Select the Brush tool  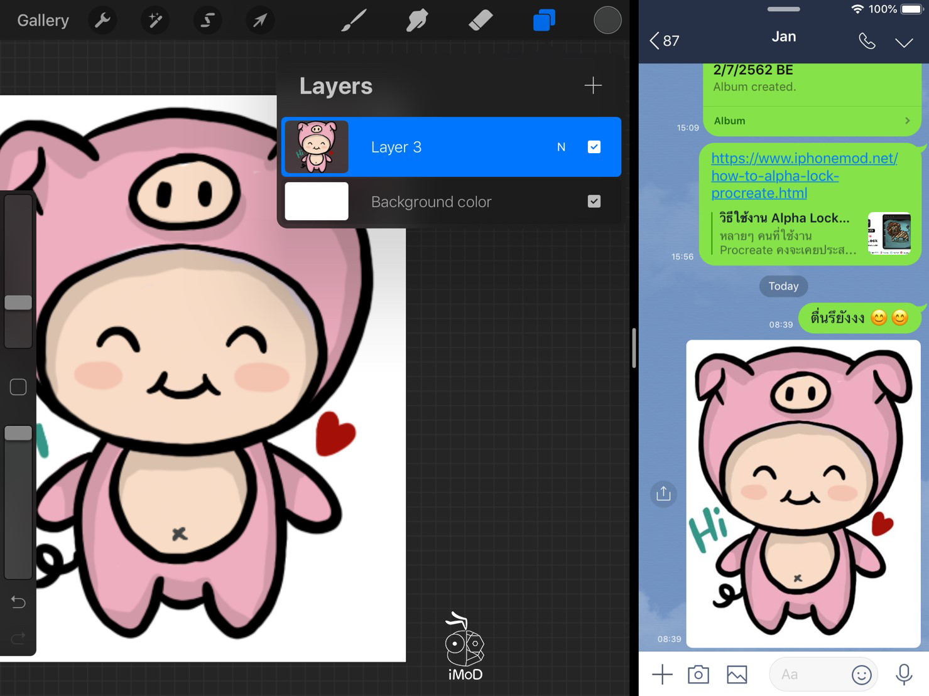(354, 21)
